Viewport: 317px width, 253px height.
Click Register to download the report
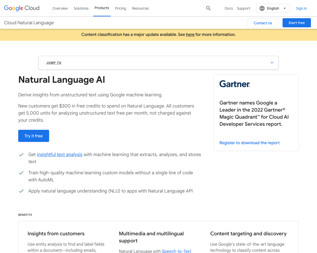[249, 143]
